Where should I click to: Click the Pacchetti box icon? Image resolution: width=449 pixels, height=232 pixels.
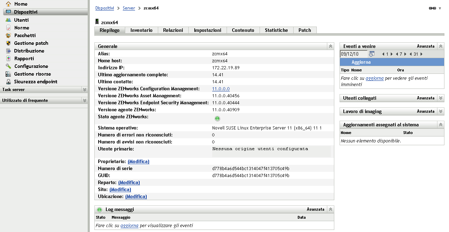[8, 35]
